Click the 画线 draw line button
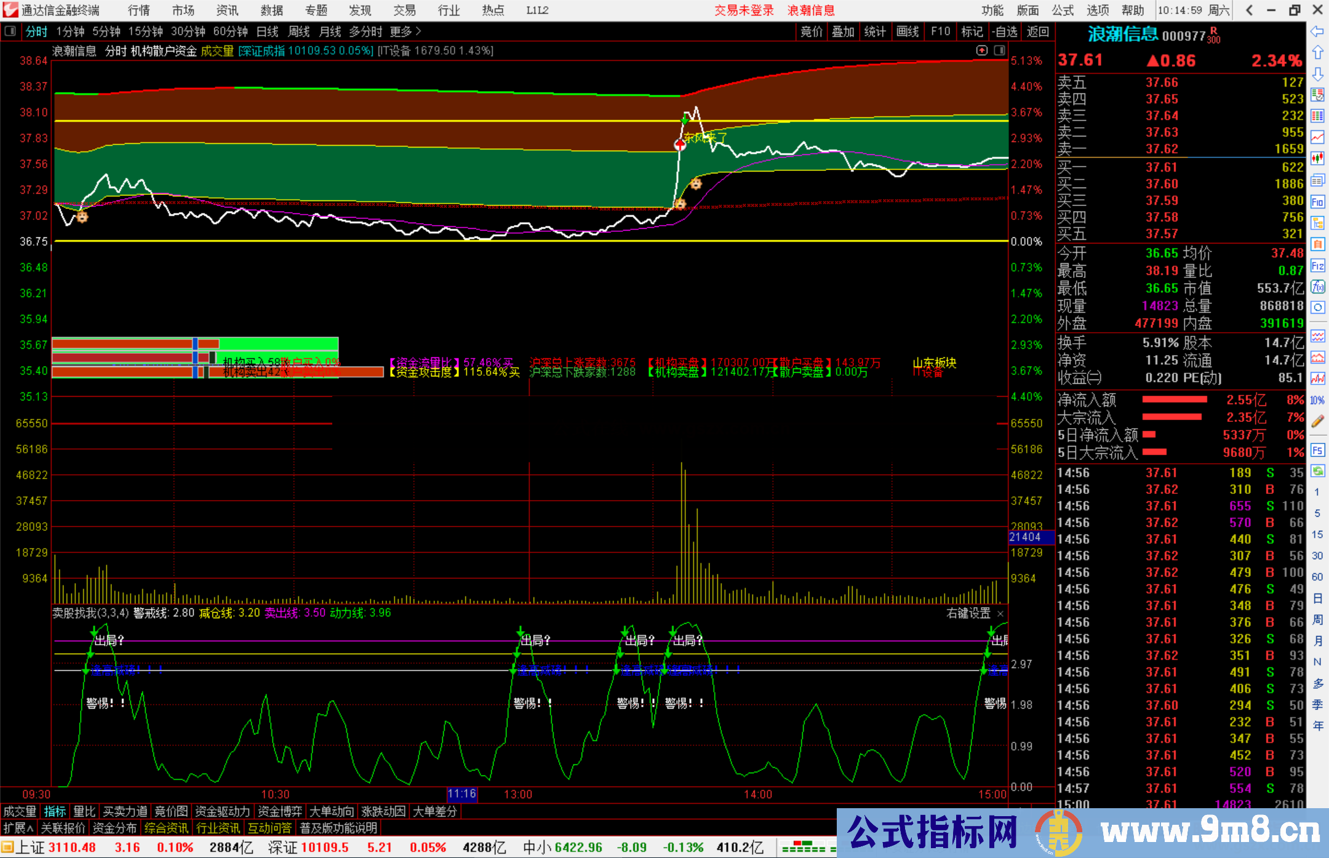Viewport: 1329px width, 858px height. pos(908,31)
